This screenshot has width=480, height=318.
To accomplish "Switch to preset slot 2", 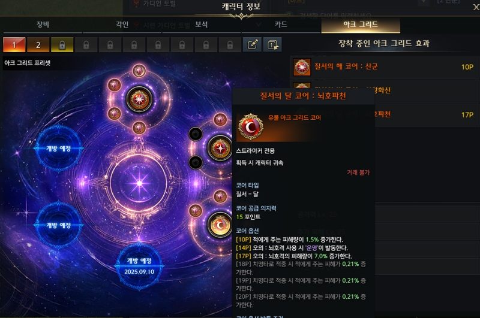I will [x=38, y=45].
